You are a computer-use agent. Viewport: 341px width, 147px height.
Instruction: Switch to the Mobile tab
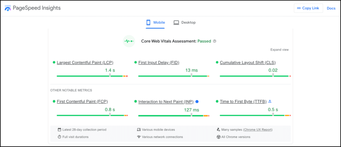point(155,23)
